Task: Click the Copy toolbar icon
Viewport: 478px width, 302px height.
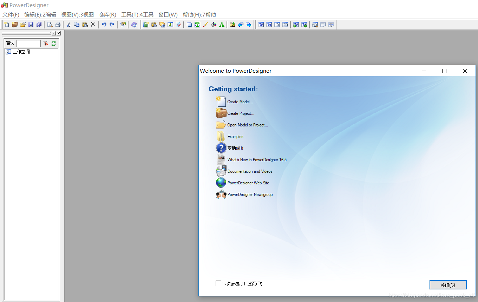Action: pos(77,25)
